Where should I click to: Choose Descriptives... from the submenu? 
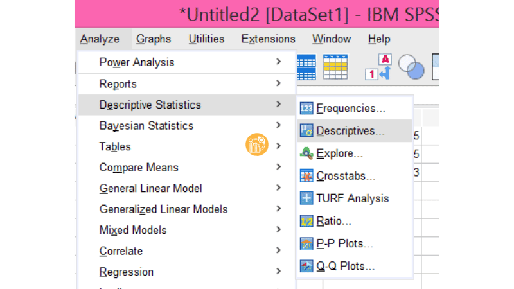tap(355, 131)
